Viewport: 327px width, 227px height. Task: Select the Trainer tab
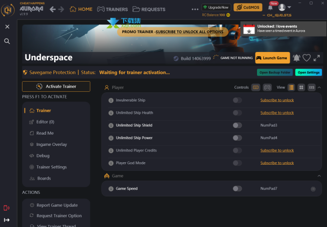coord(40,111)
